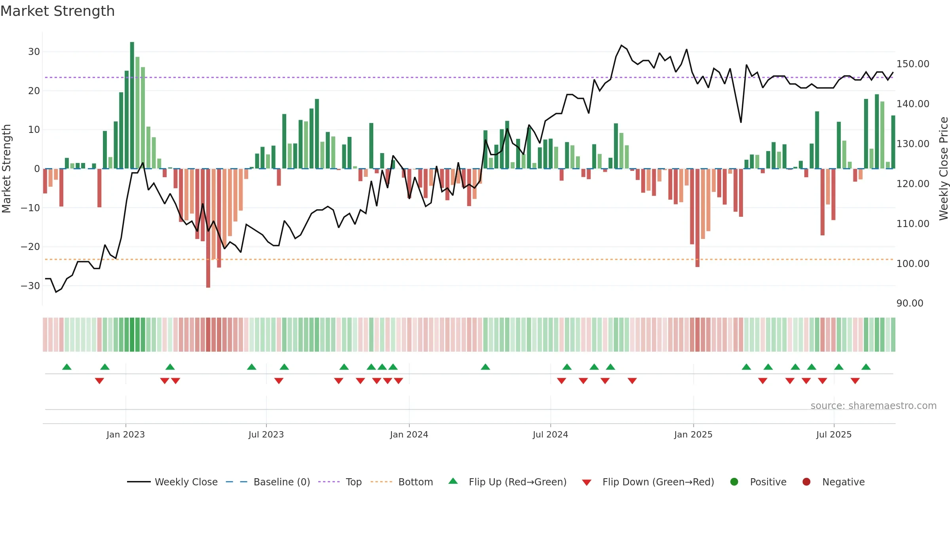Viewport: 950px width, 534px height.
Task: Toggle the Positive legend entry
Action: pyautogui.click(x=758, y=482)
